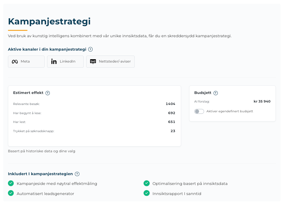Select the Meta channel button

point(26,62)
